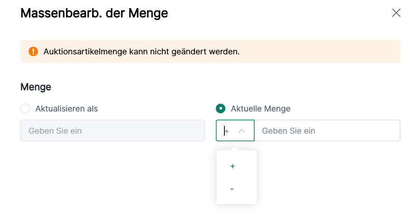Image resolution: width=414 pixels, height=217 pixels.
Task: Click the dialog title "Massenbearb. der Menge"
Action: coord(94,13)
